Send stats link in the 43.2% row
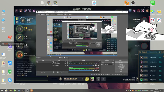This screenshot has height=92, width=164. 160,80
